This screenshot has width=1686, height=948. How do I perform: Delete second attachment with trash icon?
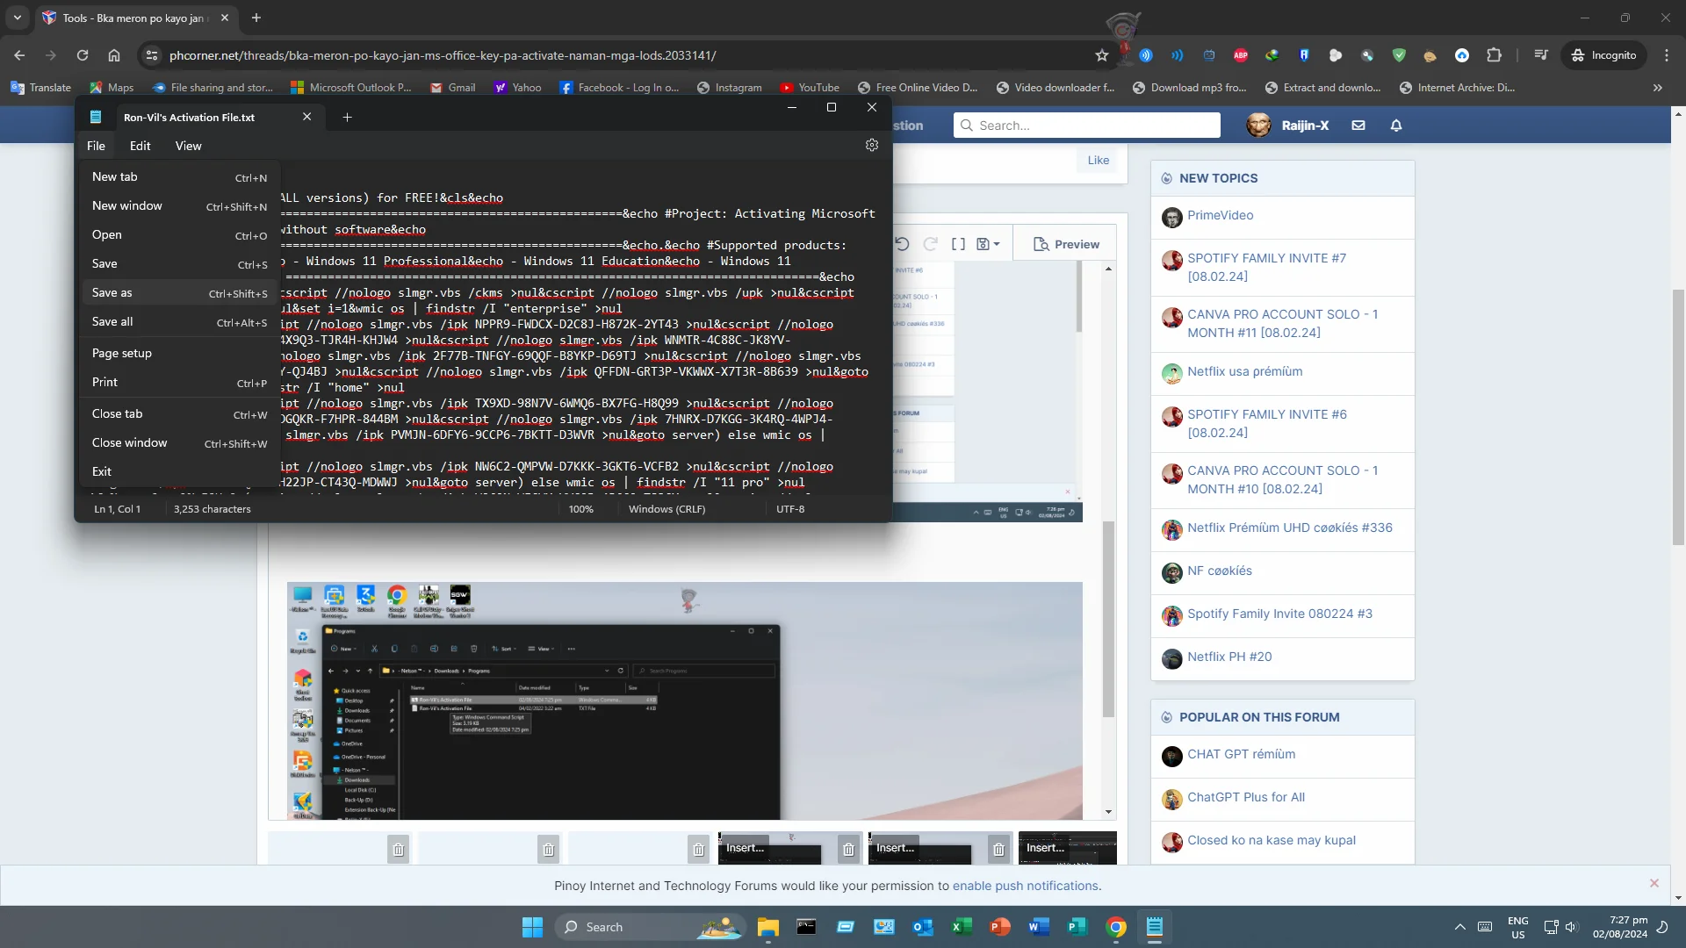coord(548,849)
